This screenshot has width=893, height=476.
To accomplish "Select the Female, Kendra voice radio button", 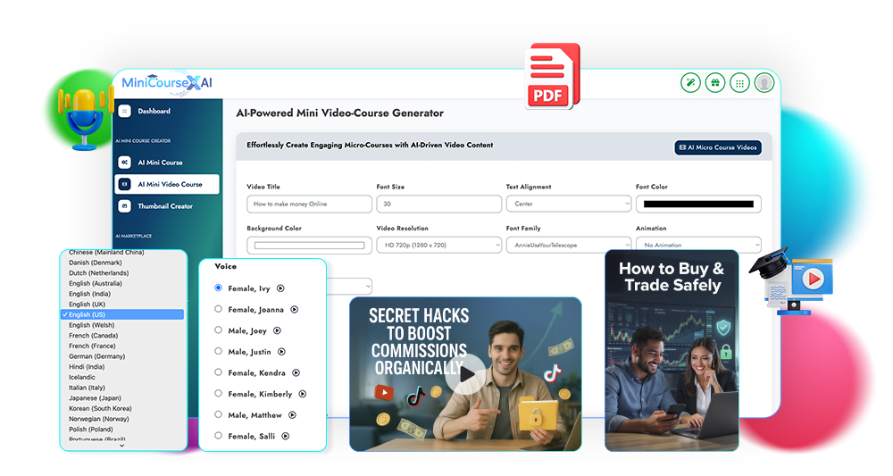I will pyautogui.click(x=218, y=372).
